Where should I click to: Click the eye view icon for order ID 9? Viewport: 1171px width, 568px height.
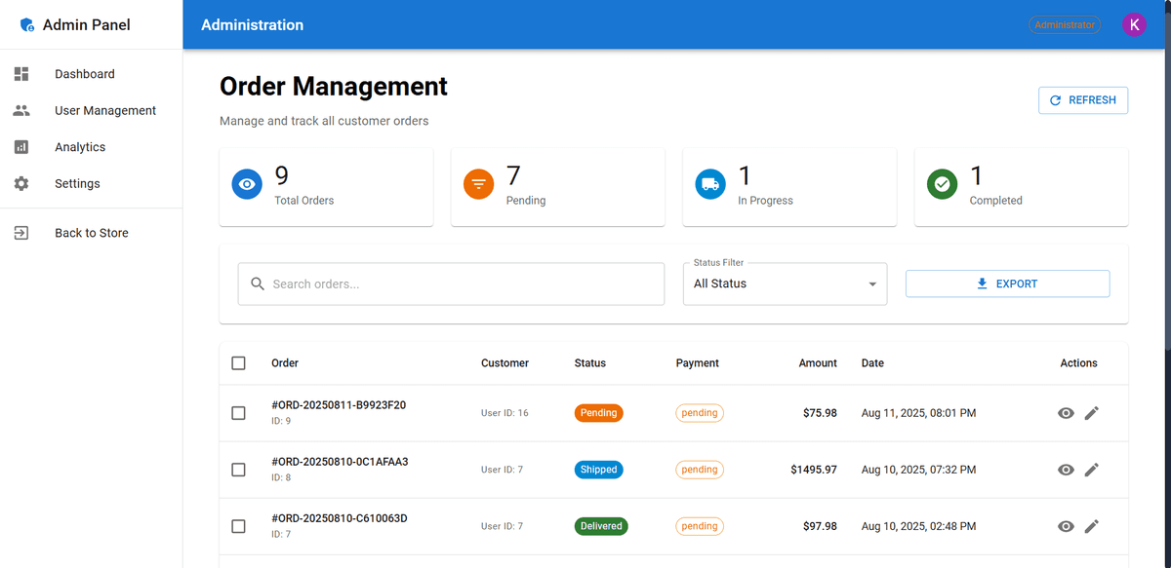pyautogui.click(x=1066, y=413)
